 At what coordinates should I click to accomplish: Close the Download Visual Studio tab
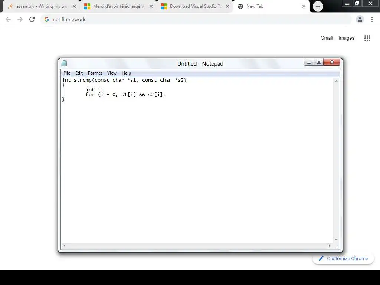pyautogui.click(x=227, y=7)
